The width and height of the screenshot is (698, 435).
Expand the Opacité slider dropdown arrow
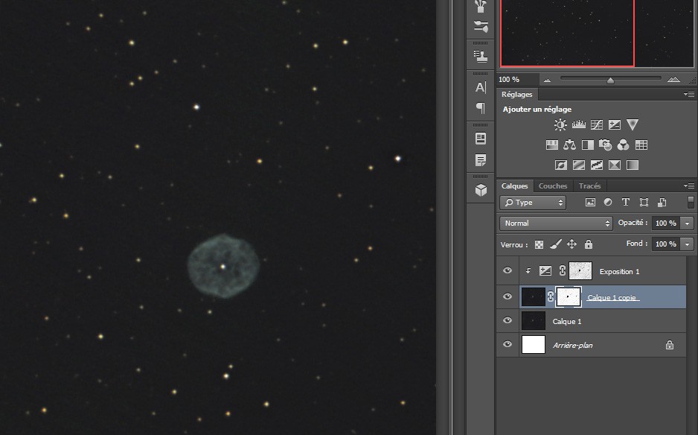[688, 223]
